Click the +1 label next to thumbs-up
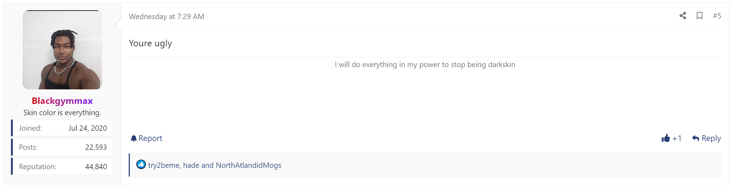Image resolution: width=733 pixels, height=189 pixels. coord(677,138)
